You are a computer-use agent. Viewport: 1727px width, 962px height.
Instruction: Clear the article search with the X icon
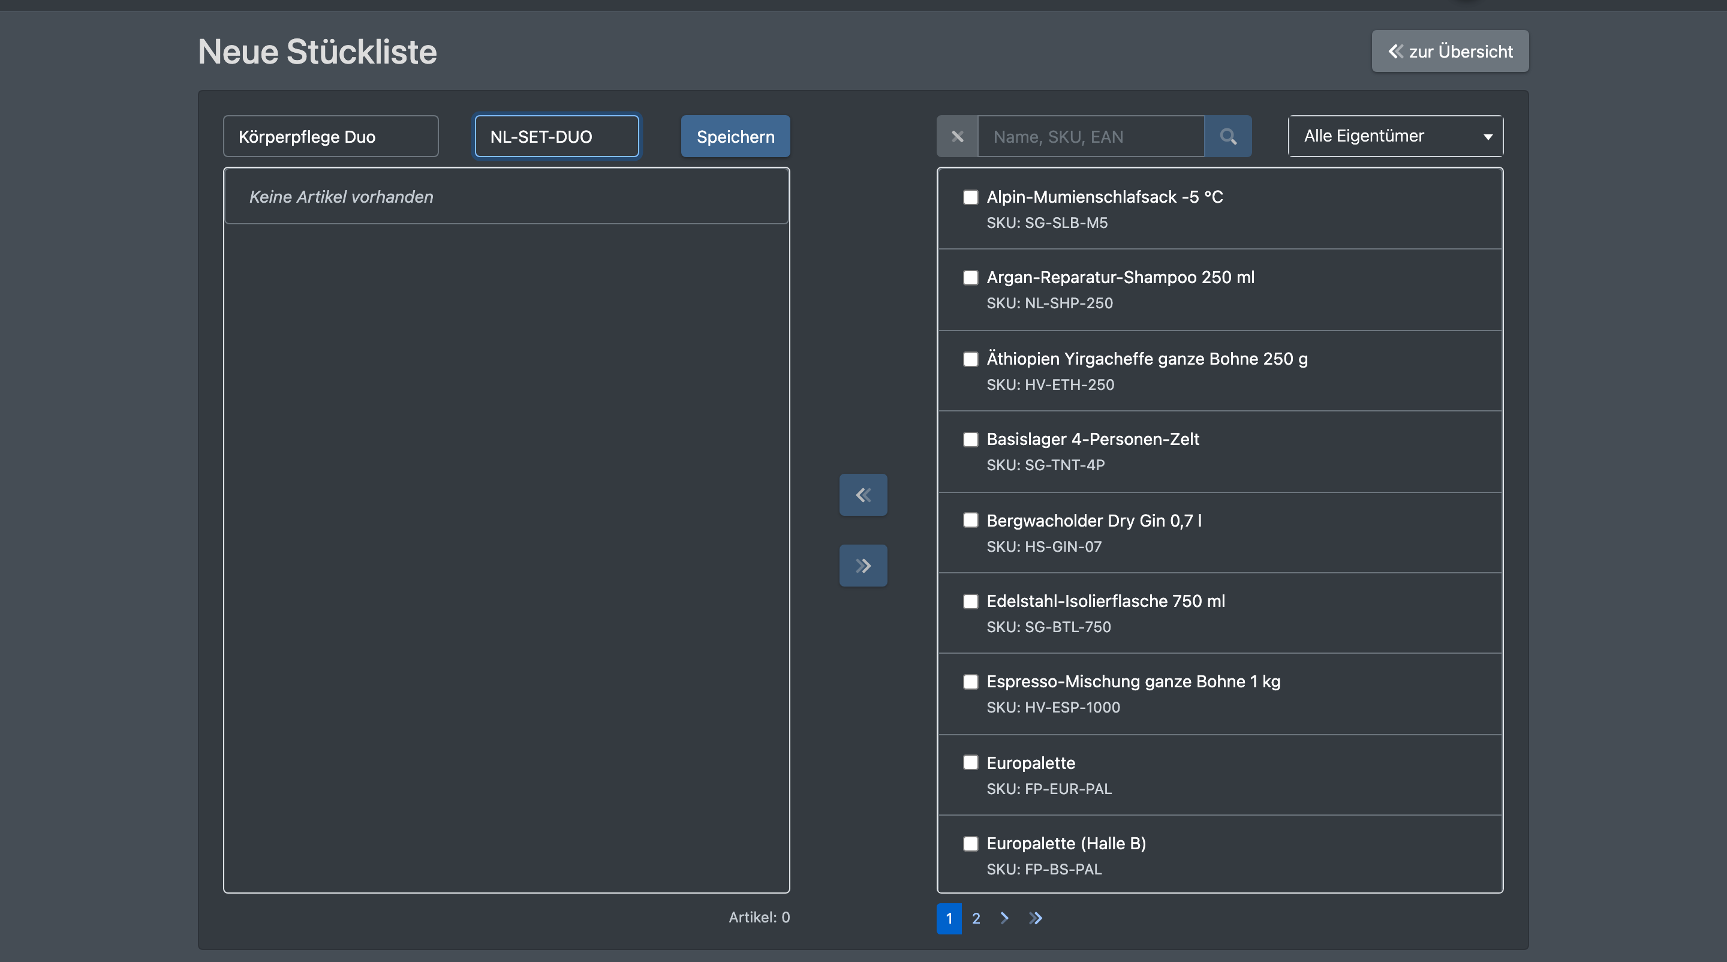pos(958,136)
